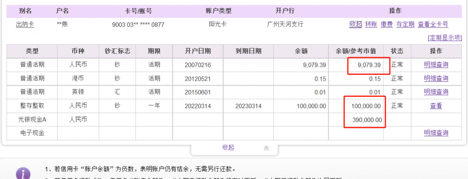The width and height of the screenshot is (468, 179).
Task: Open the 出纳卡 account alias link
Action: (25, 25)
